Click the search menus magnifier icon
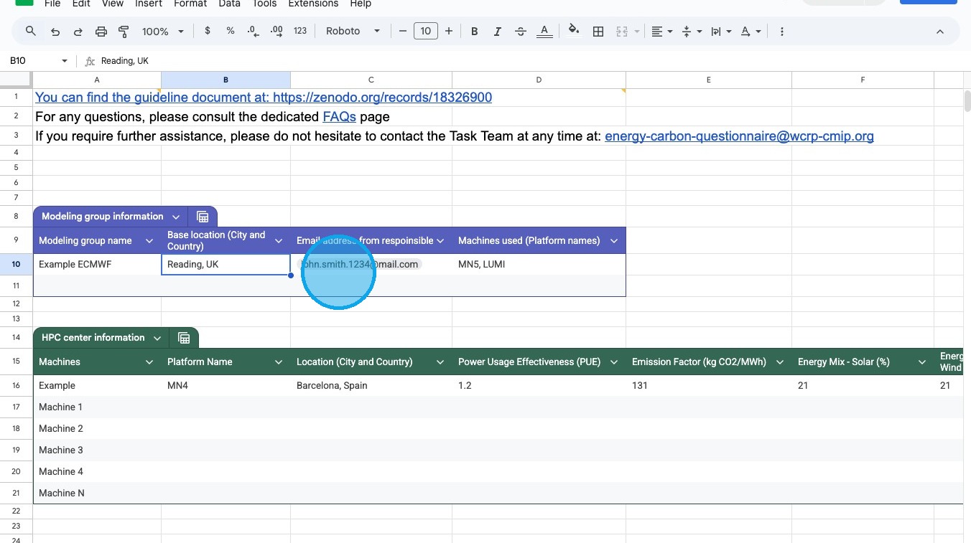971x543 pixels. click(x=31, y=32)
